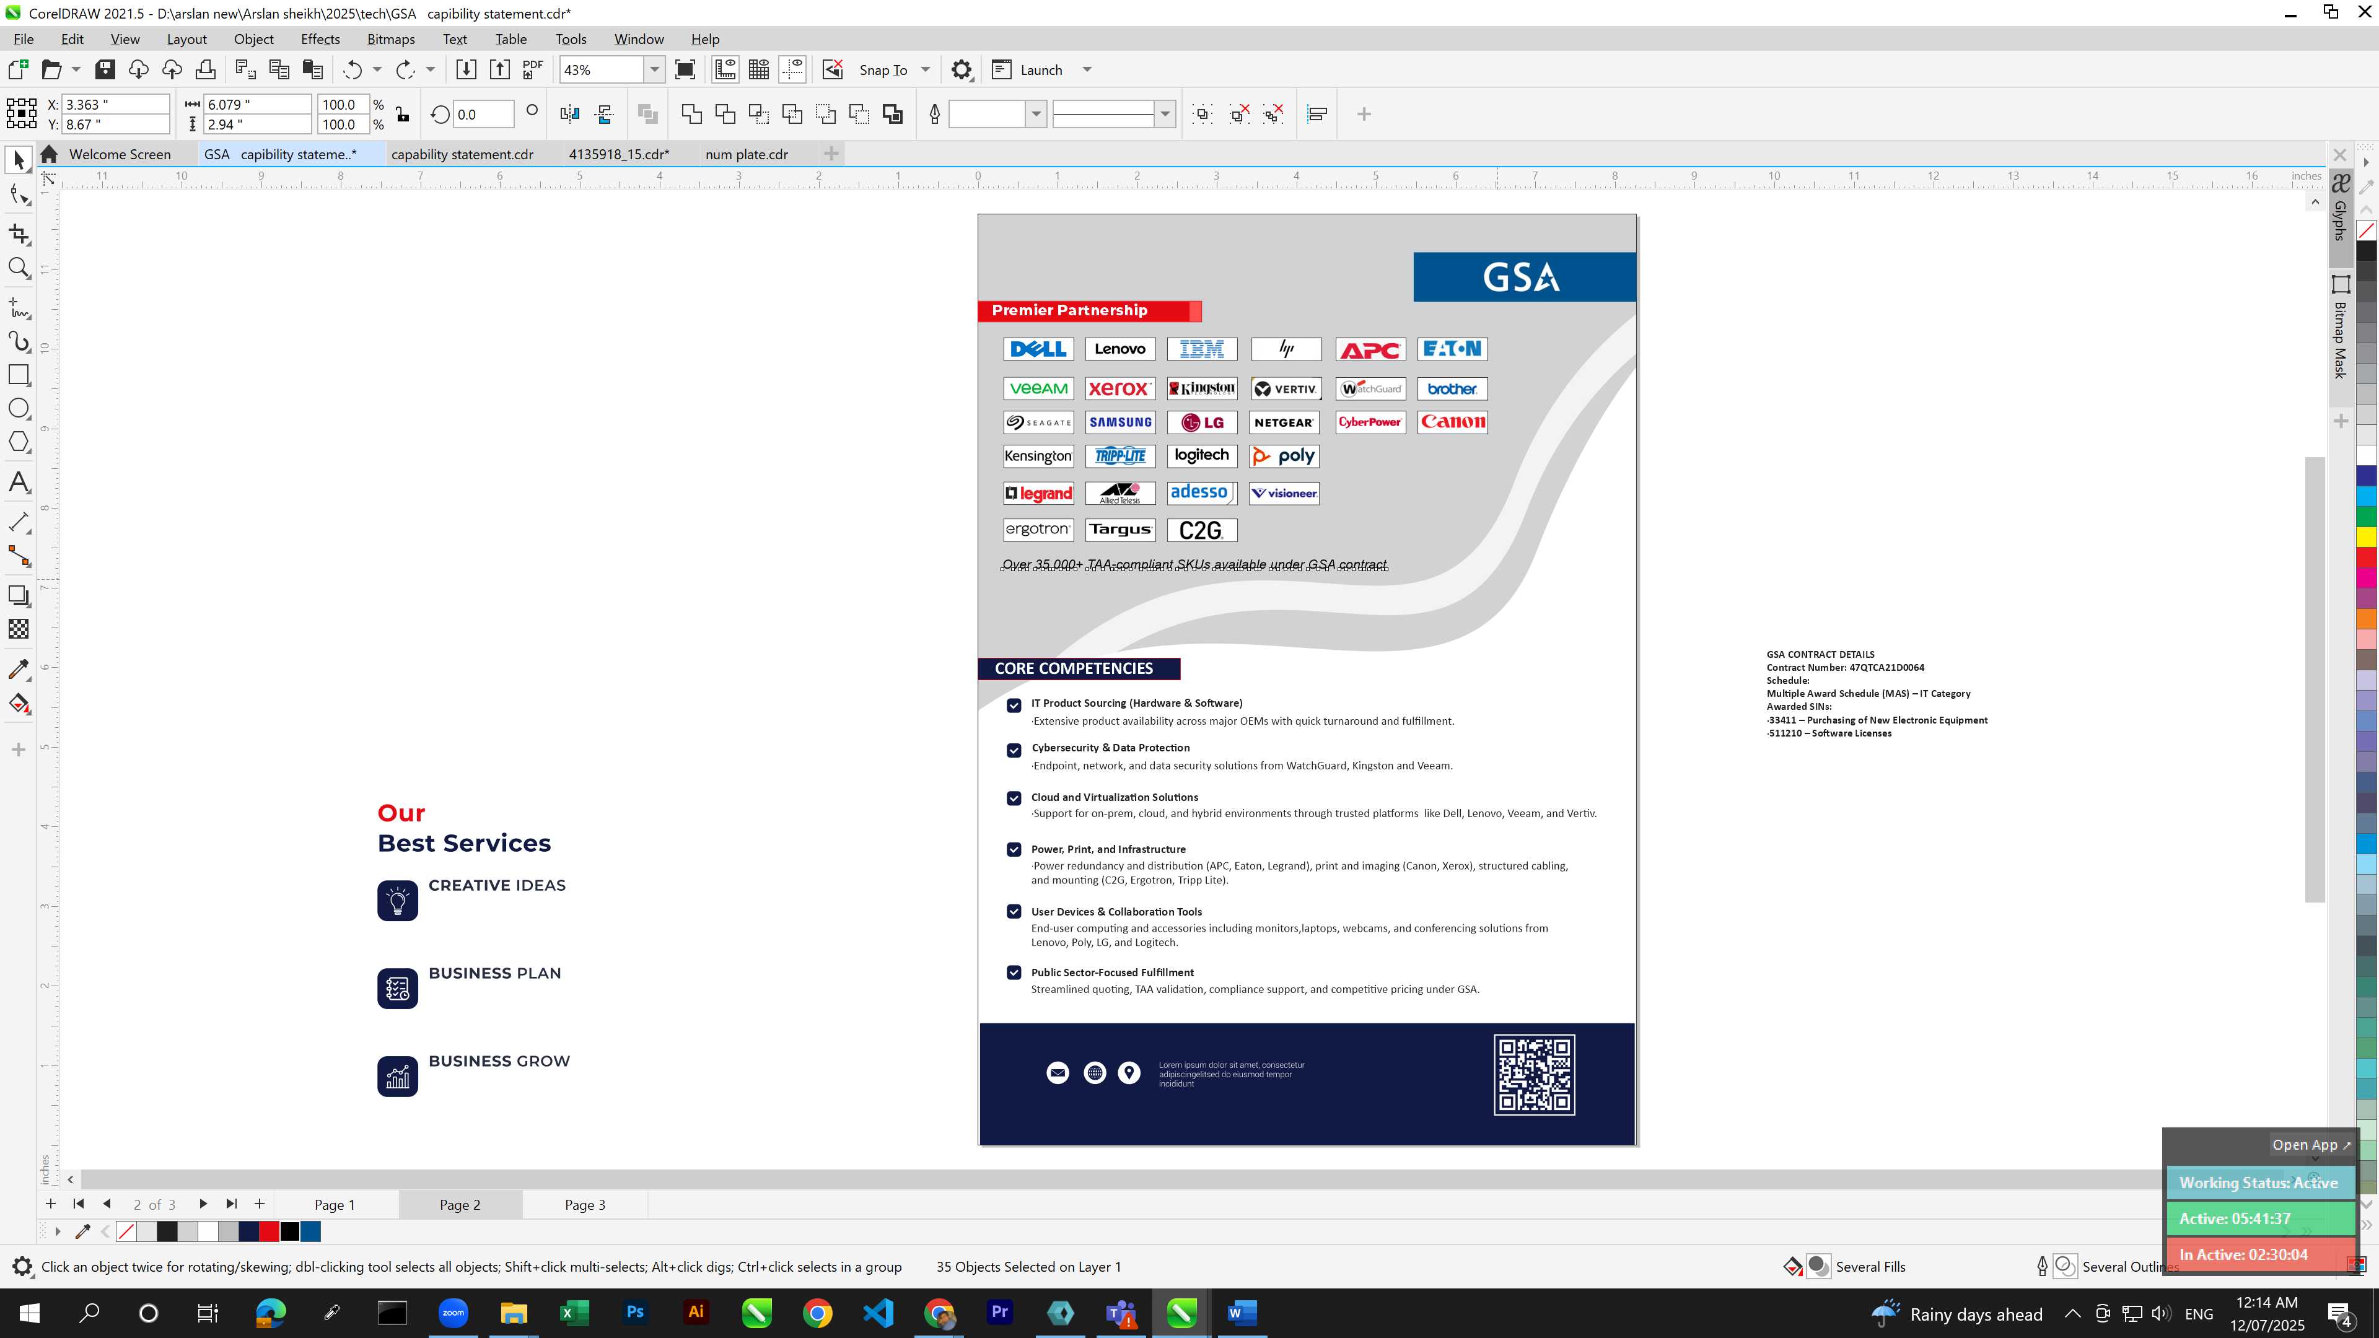Screen dimensions: 2379x1338
Task: Click the Mirror horizontally icon
Action: click(x=570, y=113)
